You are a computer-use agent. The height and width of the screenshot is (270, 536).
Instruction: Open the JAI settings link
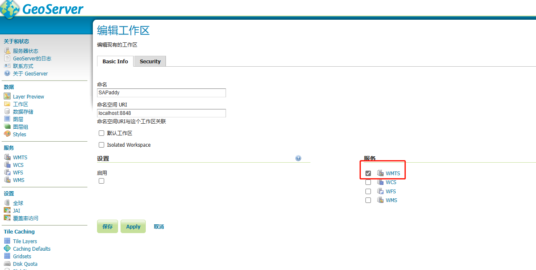16,210
